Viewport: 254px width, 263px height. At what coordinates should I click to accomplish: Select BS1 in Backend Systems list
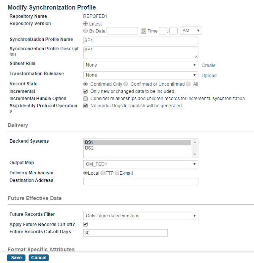click(137, 142)
